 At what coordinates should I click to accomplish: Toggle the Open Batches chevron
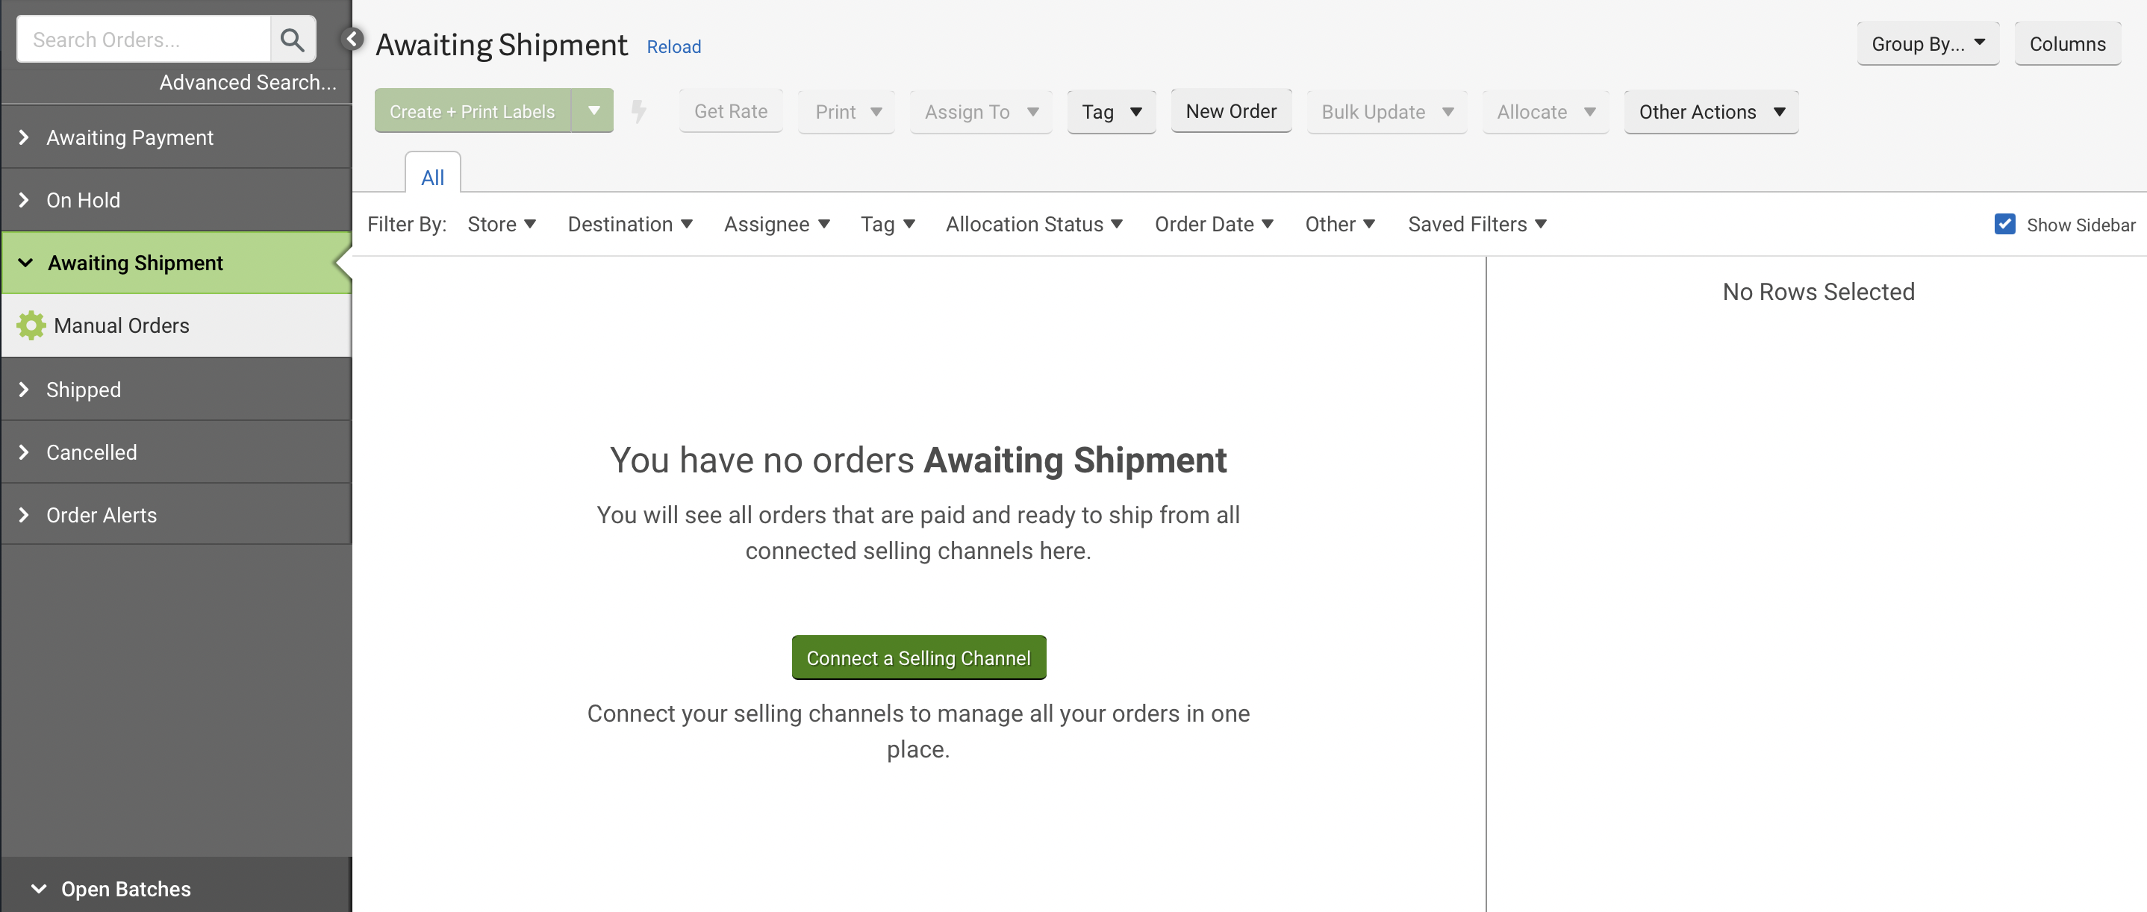[38, 889]
